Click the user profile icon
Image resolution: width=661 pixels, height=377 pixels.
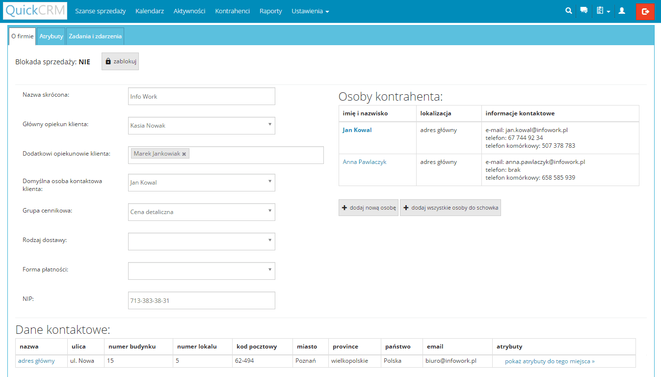622,10
